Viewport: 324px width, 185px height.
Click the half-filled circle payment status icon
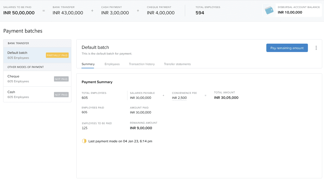84,141
